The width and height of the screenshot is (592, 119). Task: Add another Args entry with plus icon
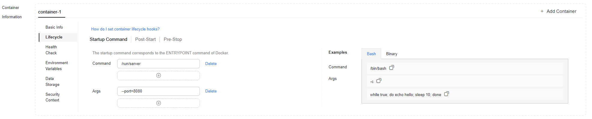point(158,103)
